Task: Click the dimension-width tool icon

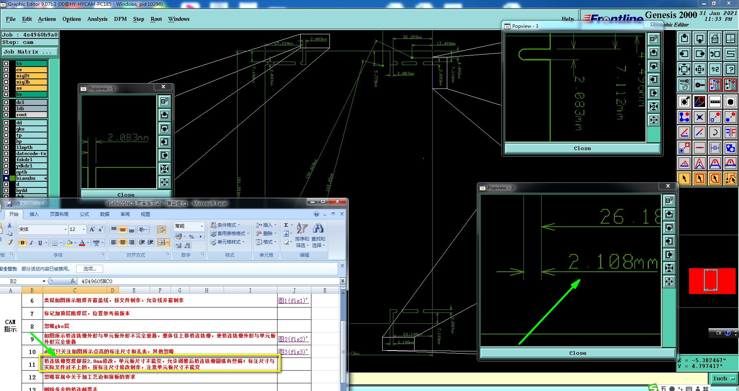Action: coord(715,148)
